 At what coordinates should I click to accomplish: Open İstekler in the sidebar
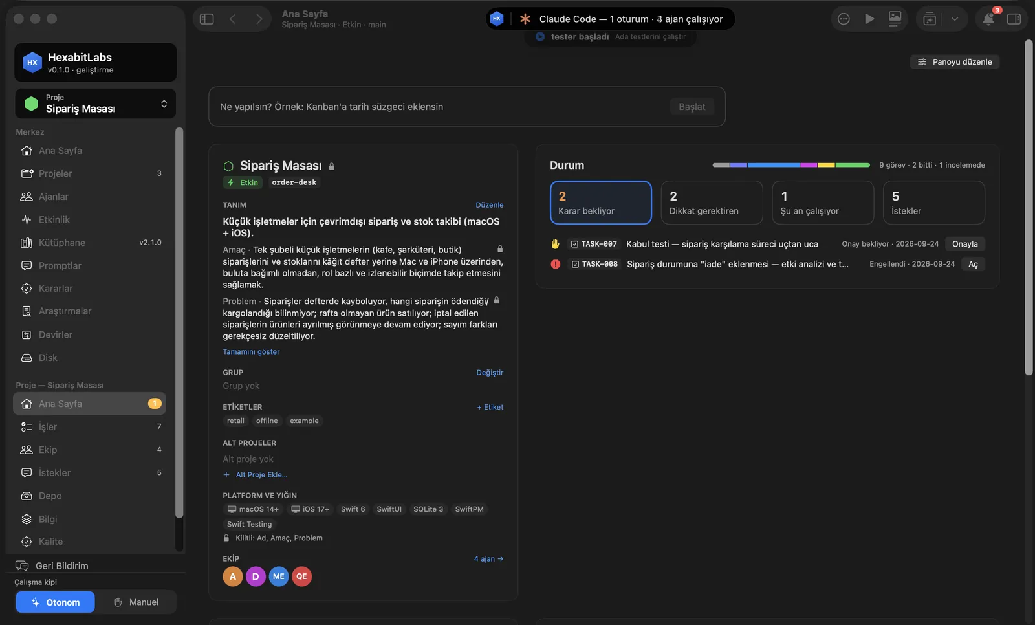(x=89, y=473)
